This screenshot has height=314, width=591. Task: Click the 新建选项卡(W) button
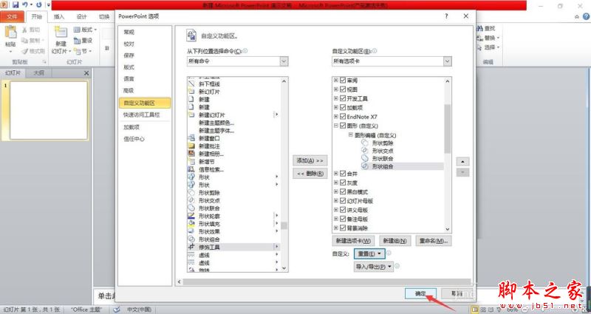coord(353,241)
